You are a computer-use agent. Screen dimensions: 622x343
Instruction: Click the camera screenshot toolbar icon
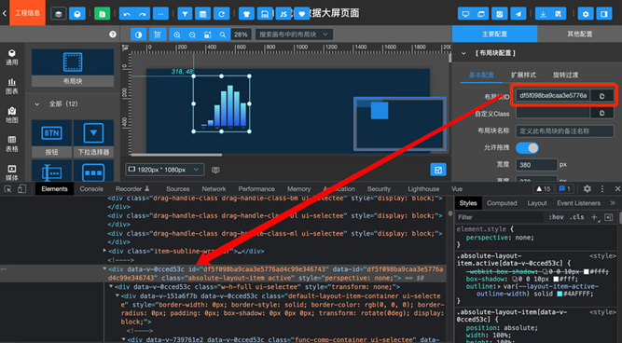500,14
